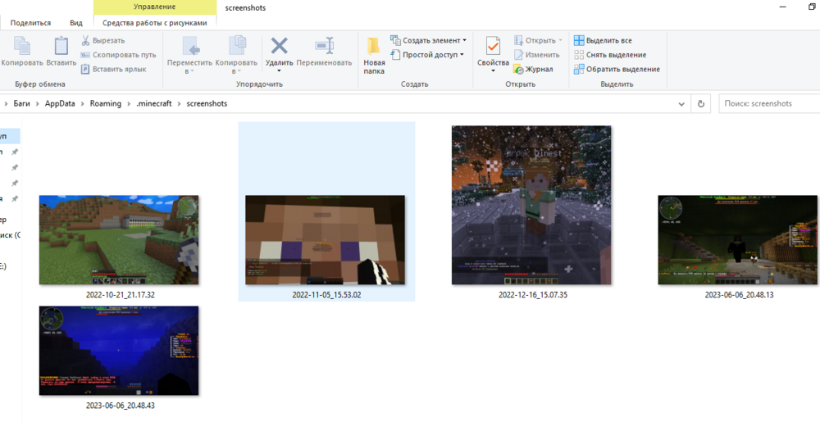Choose Скопировать путь command
Image resolution: width=820 pixels, height=422 pixels.
coord(118,55)
